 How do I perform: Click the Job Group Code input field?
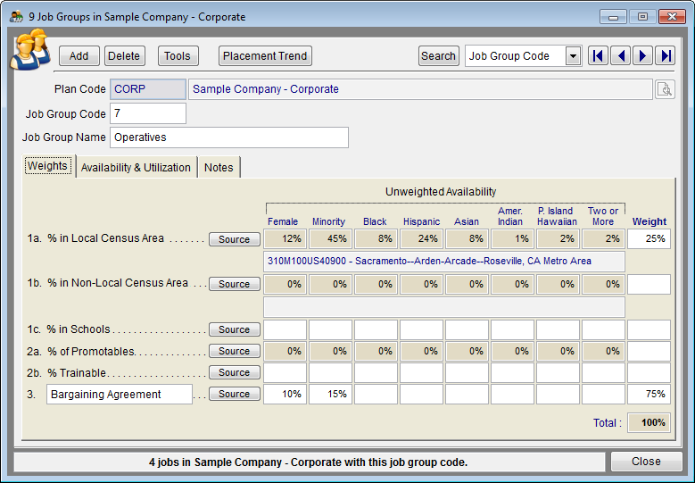point(148,113)
